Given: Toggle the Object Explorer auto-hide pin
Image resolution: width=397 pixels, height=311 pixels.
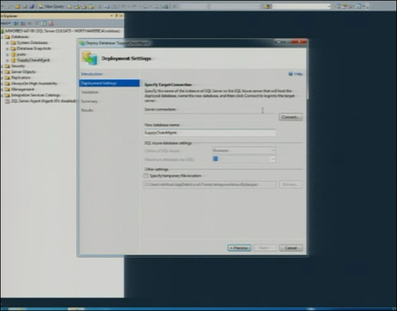Looking at the screenshot, I should 116,16.
